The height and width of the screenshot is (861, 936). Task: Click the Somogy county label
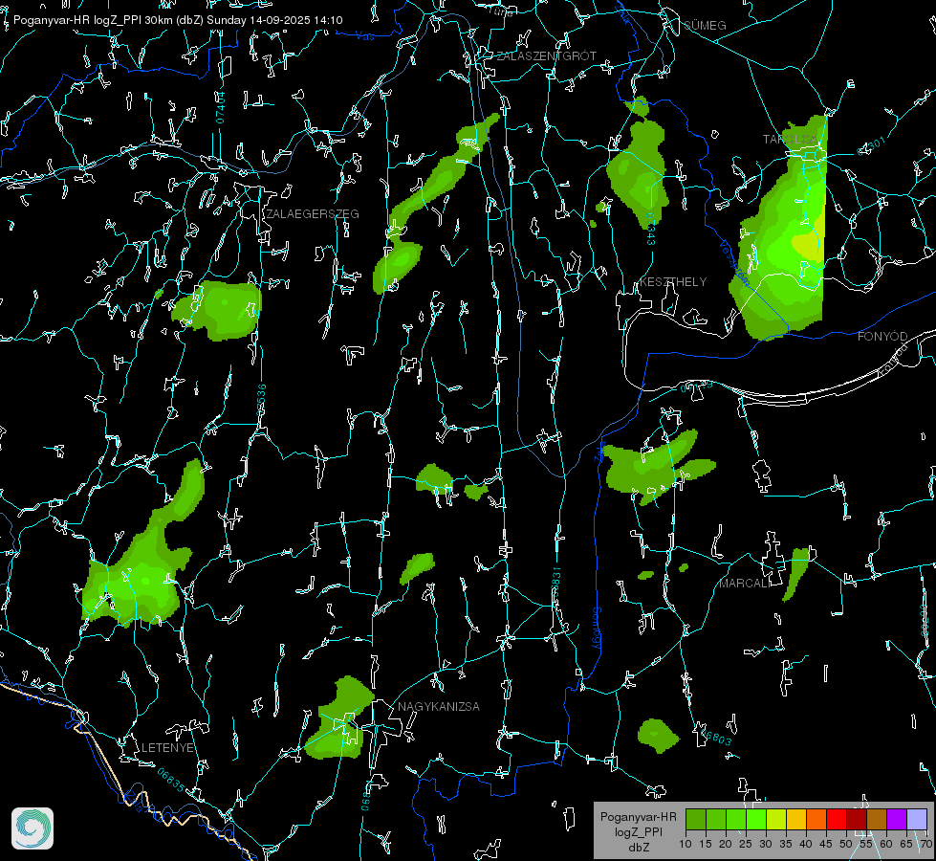tap(596, 628)
